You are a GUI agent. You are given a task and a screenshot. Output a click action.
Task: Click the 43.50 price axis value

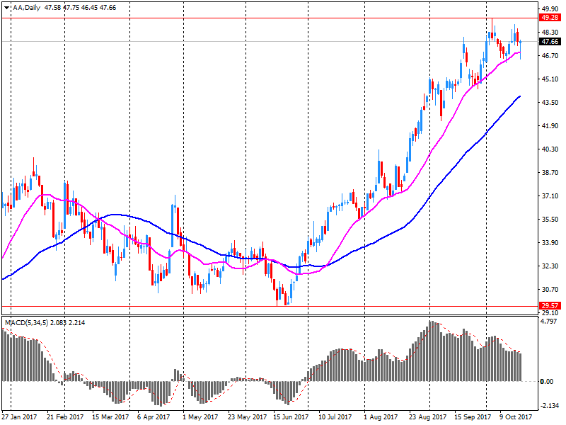pos(550,103)
